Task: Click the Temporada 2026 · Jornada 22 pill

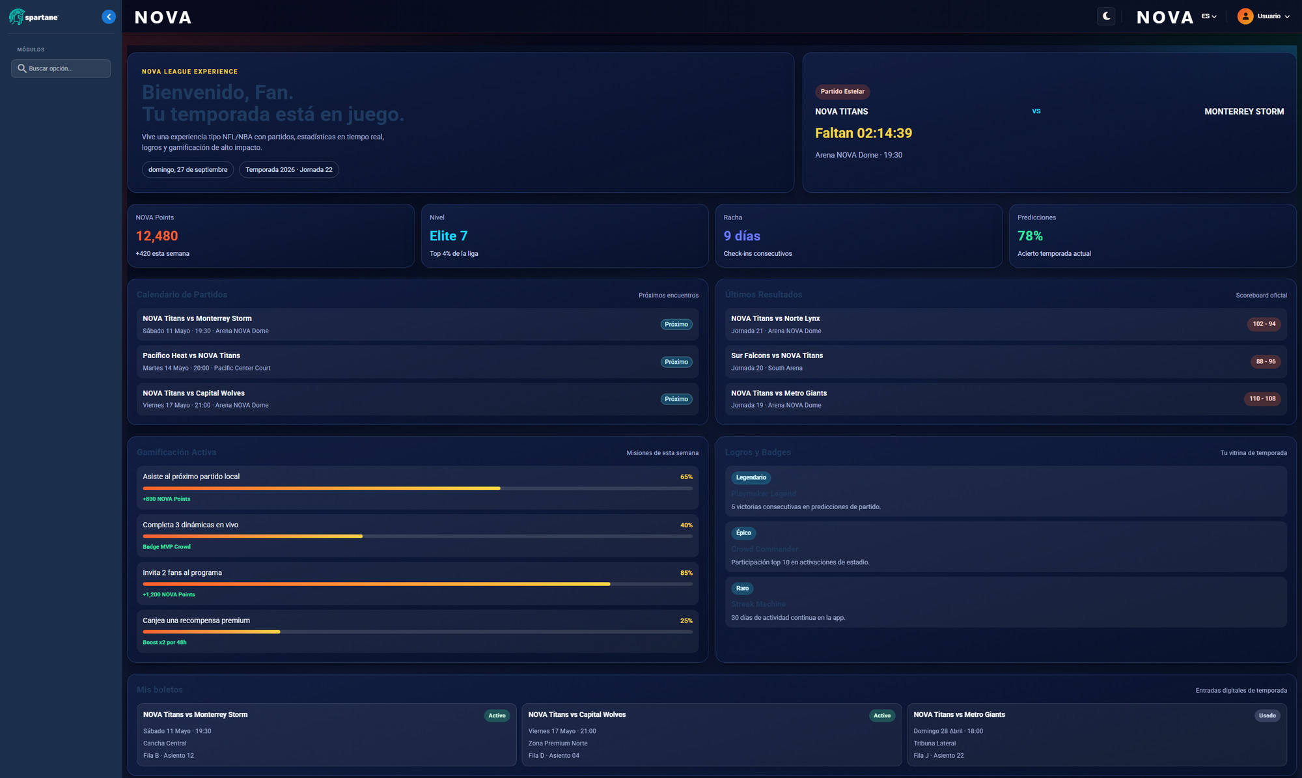Action: 289,170
